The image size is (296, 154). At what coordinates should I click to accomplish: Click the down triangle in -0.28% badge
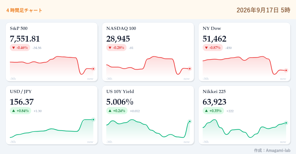tap(110, 48)
